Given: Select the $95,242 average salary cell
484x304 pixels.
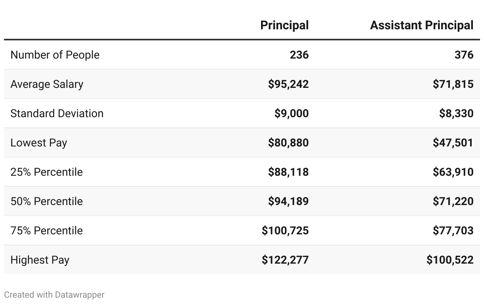Looking at the screenshot, I should [288, 84].
